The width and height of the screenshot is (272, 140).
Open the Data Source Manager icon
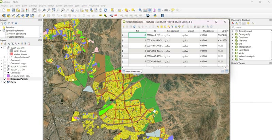point(4,16)
